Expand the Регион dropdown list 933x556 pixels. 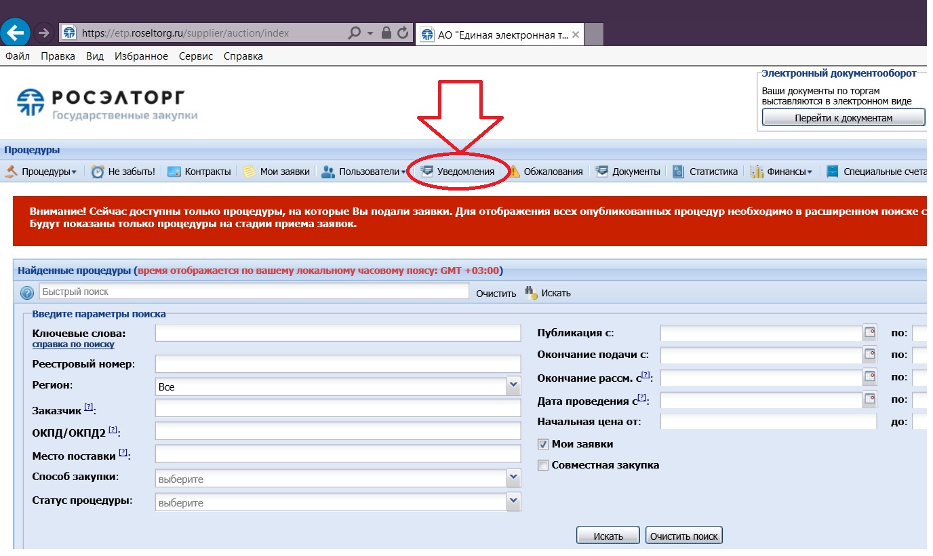[513, 386]
